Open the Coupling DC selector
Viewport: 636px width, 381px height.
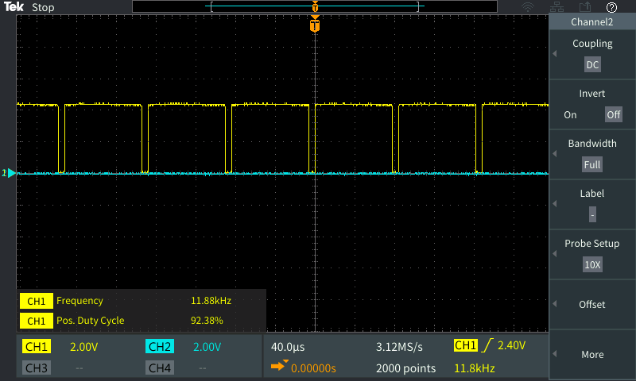[592, 65]
